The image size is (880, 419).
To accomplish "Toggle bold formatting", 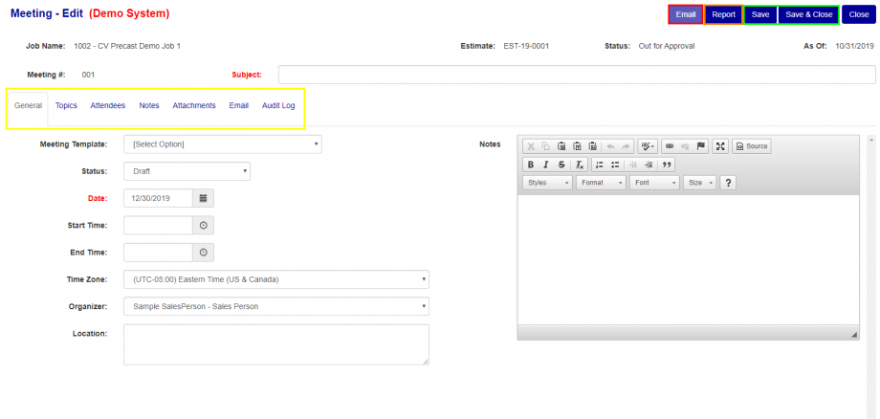I will [x=531, y=165].
